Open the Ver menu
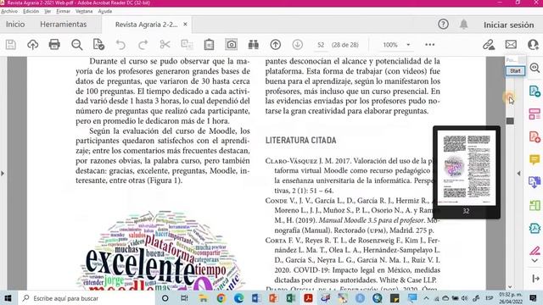Screen dimensions: 543x305 tap(48, 11)
